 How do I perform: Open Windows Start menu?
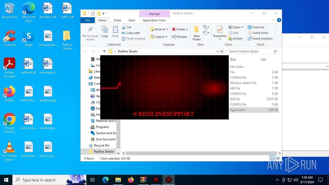[6, 180]
